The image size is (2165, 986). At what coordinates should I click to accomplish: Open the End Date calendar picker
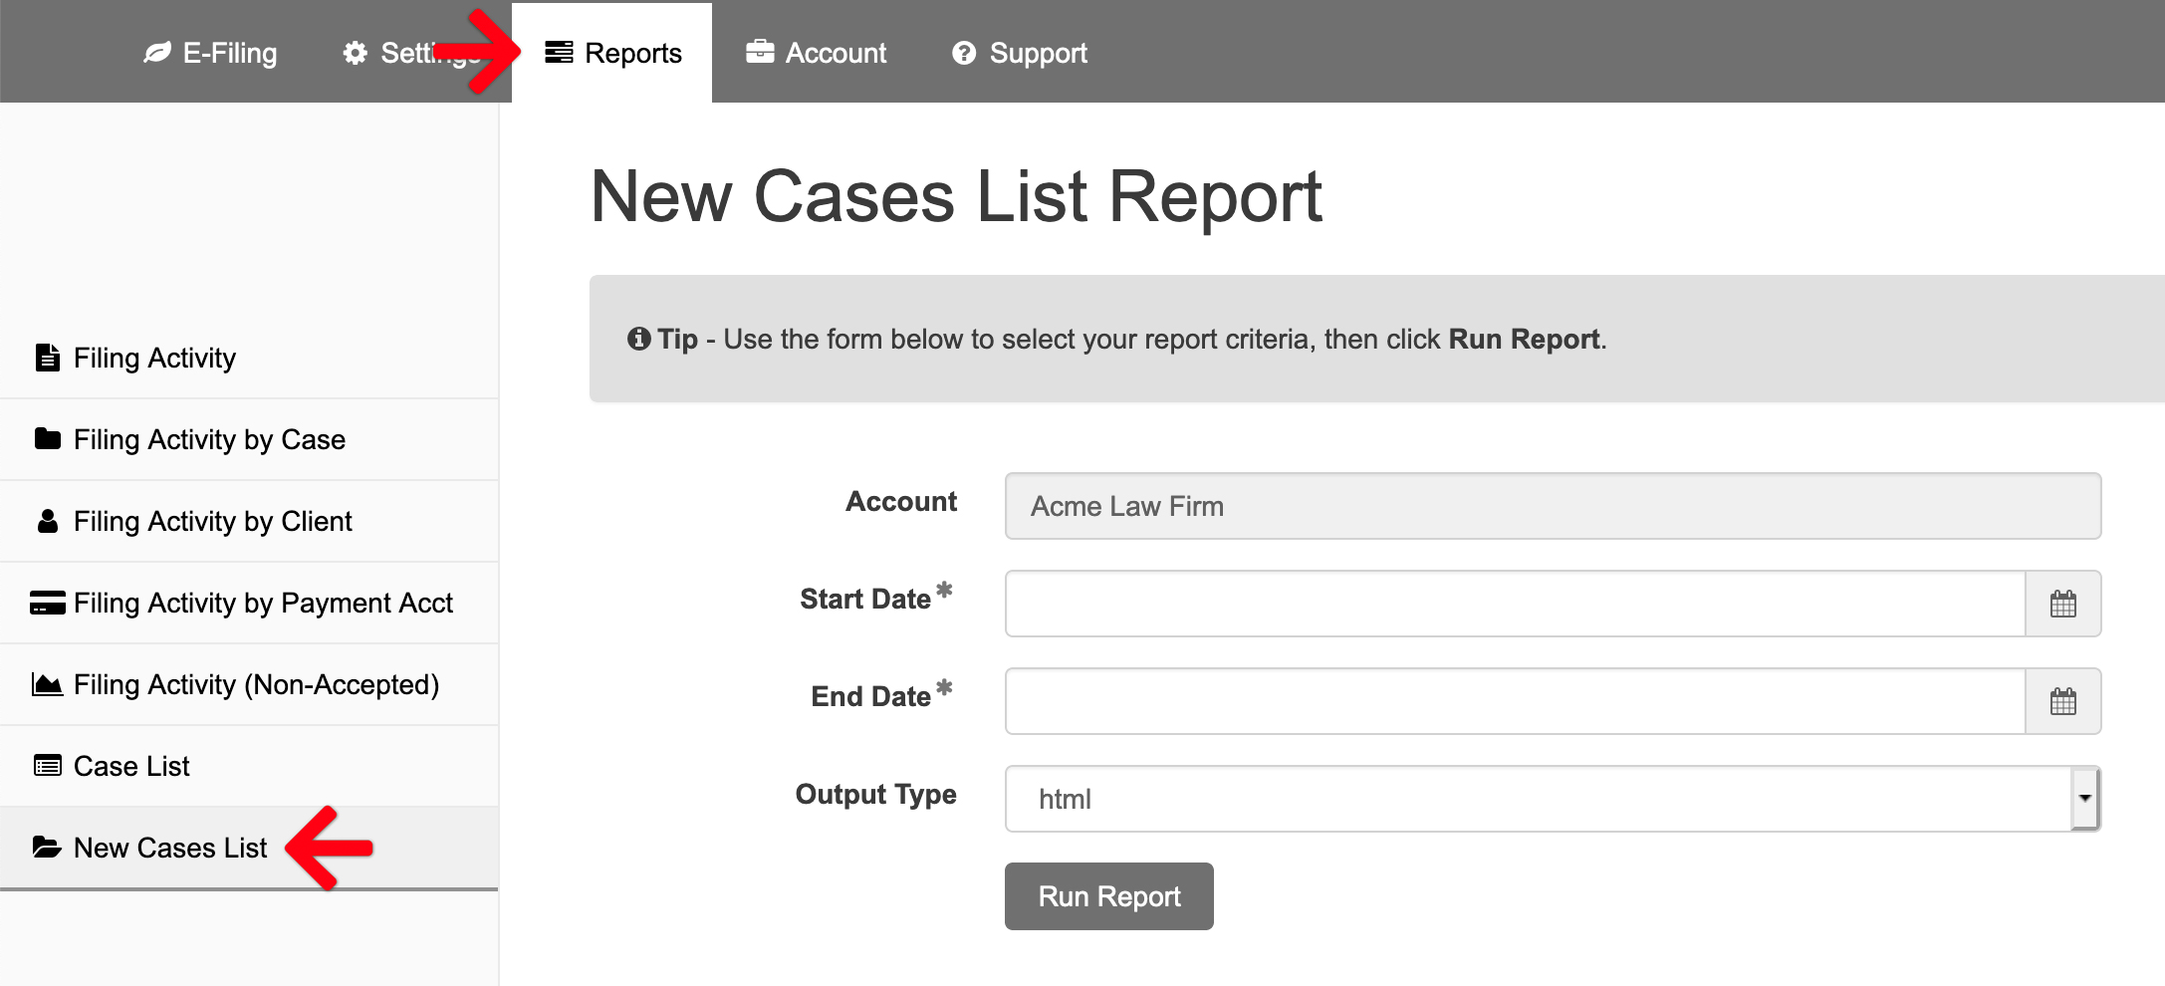point(2062,701)
